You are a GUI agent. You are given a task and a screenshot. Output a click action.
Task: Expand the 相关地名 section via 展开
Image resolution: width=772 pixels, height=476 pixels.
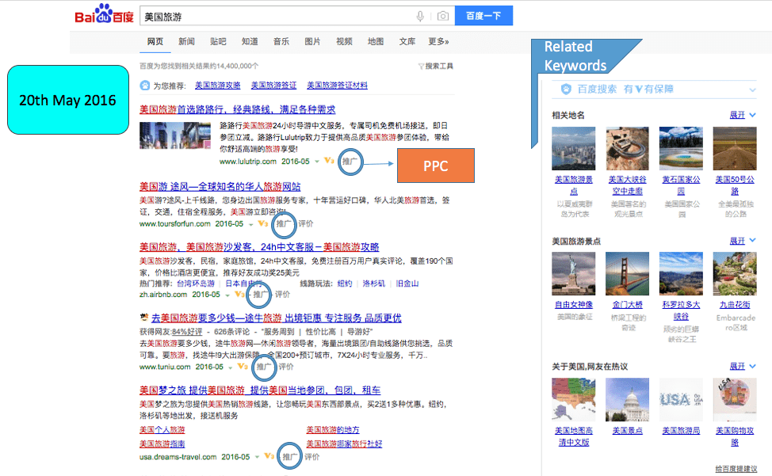[x=738, y=114]
